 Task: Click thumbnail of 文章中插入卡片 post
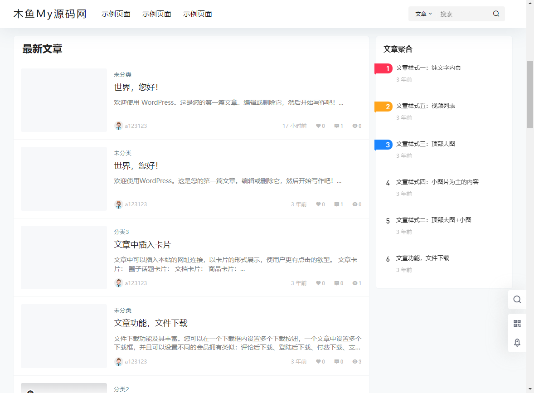click(63, 257)
